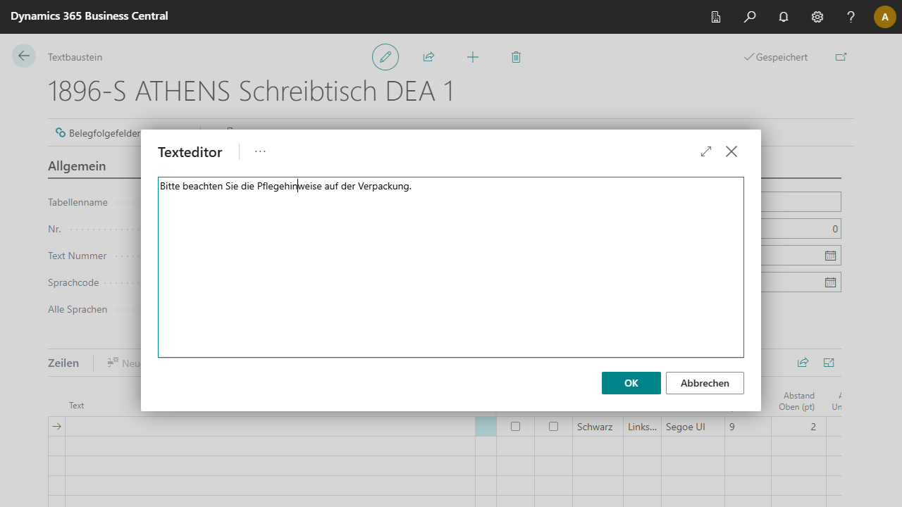Click the plus icon to create new
902x507 pixels.
pos(473,57)
